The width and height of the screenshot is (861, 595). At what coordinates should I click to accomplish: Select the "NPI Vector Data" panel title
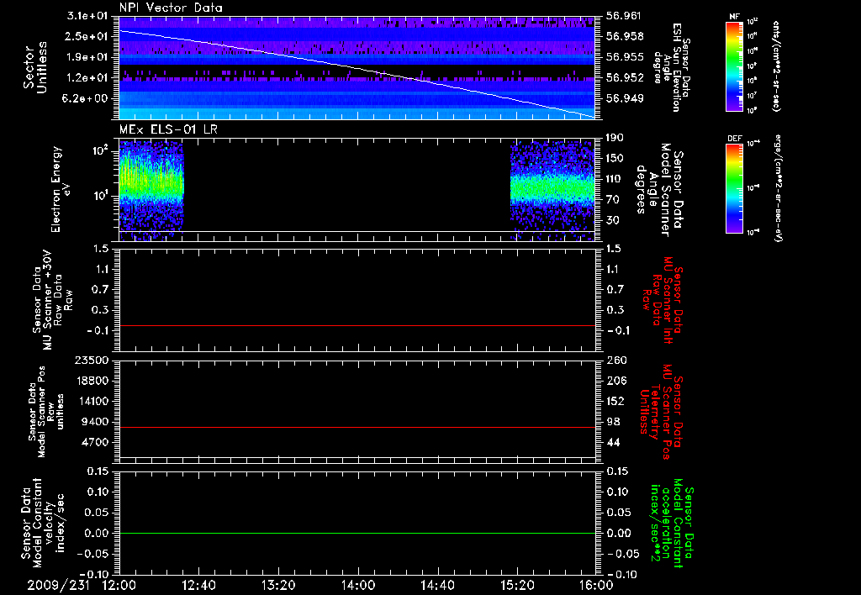pos(171,8)
